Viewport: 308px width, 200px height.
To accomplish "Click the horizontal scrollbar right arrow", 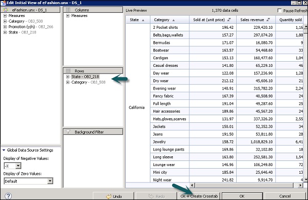I will pyautogui.click(x=300, y=185).
